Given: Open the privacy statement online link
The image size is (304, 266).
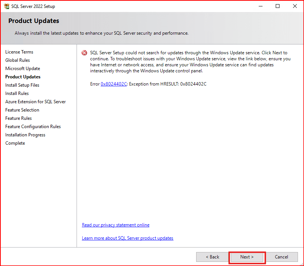Looking at the screenshot, I should (115, 225).
